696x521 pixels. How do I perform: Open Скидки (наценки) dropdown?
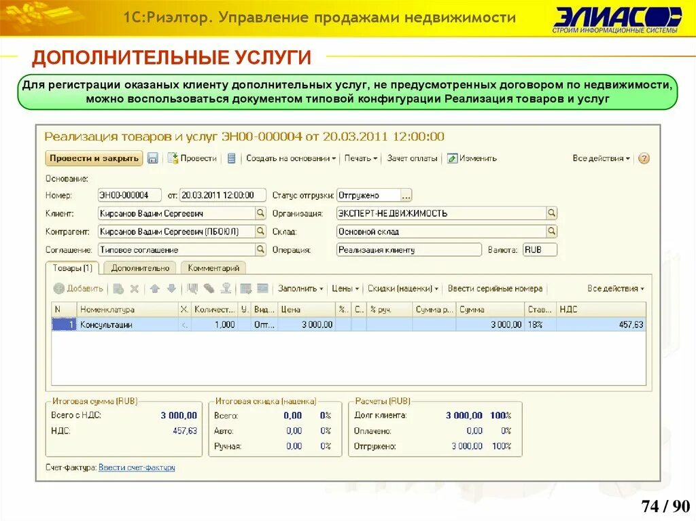pos(402,289)
